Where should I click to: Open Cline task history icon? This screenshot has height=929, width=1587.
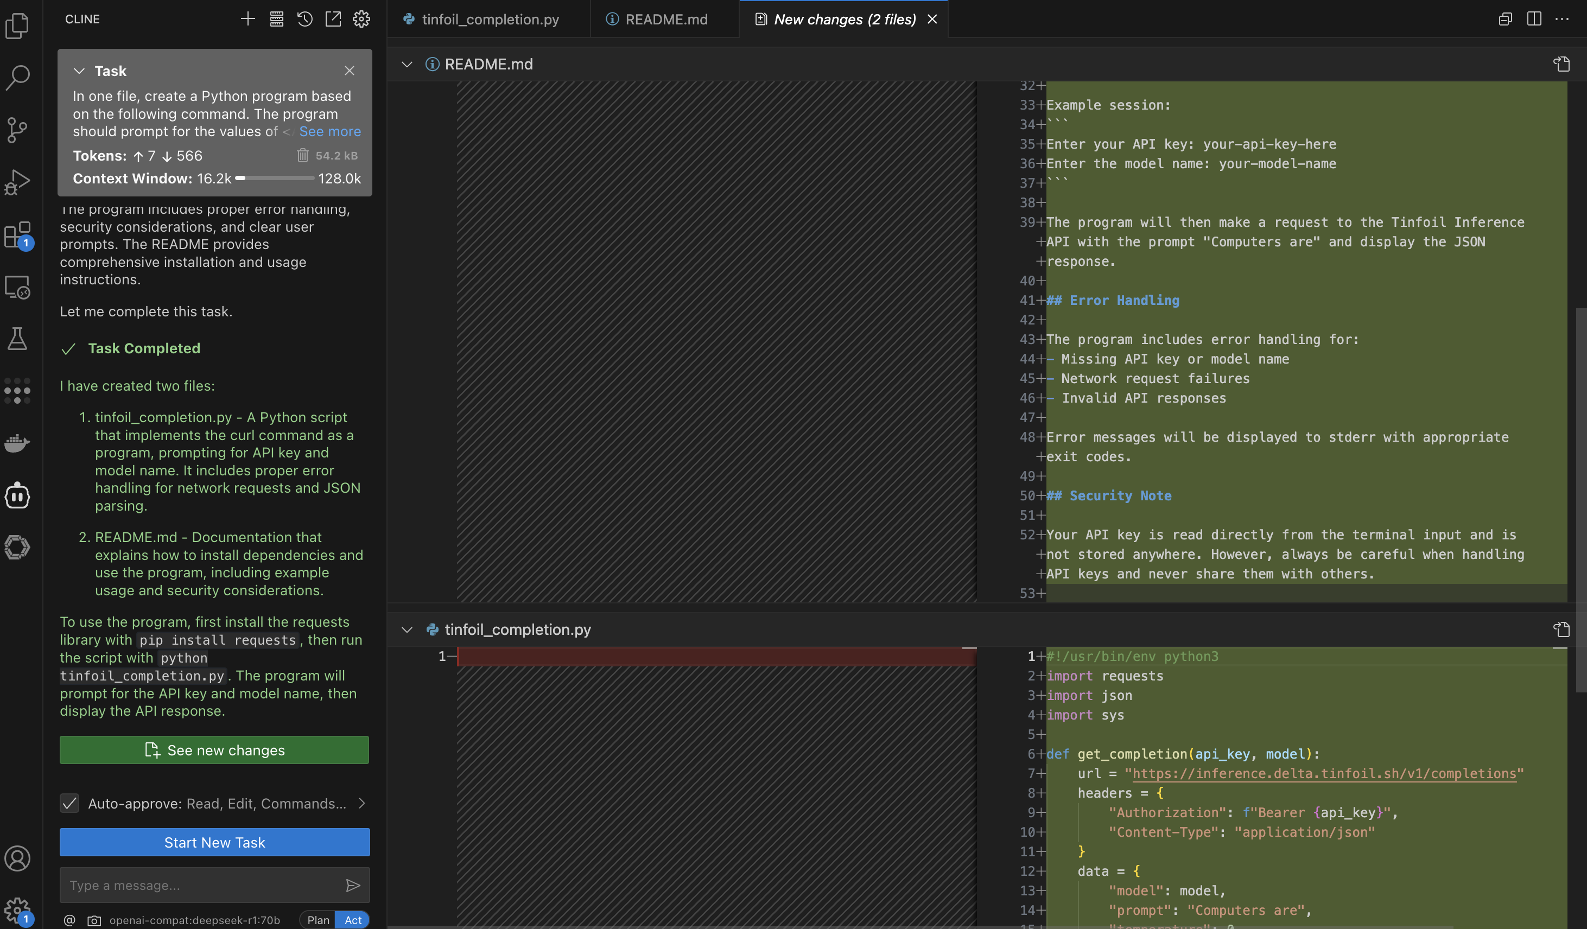point(305,19)
